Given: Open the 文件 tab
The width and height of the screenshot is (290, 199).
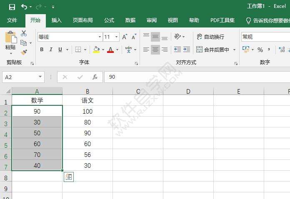Looking at the screenshot, I should (12, 20).
